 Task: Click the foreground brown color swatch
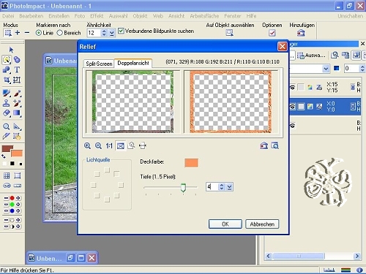[7, 148]
